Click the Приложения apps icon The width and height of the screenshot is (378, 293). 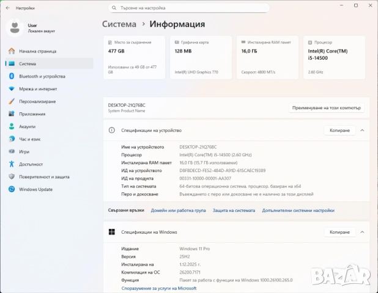pyautogui.click(x=12, y=114)
